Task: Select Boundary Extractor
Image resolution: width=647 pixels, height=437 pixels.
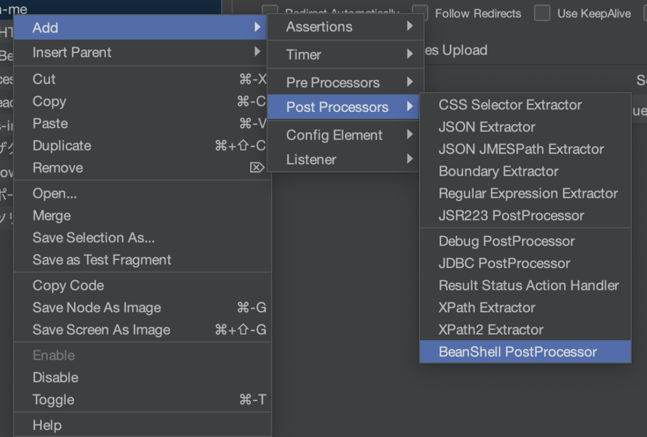Action: 499,171
